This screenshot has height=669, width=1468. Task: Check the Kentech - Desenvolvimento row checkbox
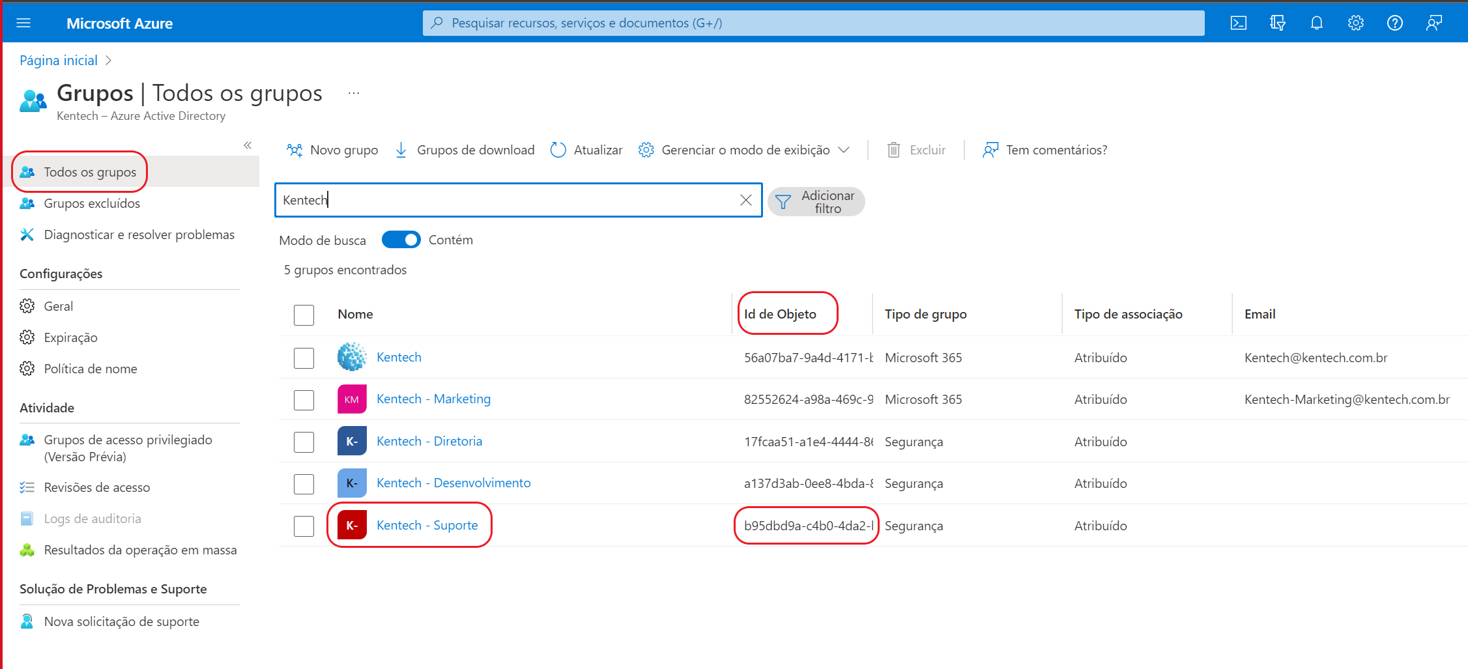point(304,483)
